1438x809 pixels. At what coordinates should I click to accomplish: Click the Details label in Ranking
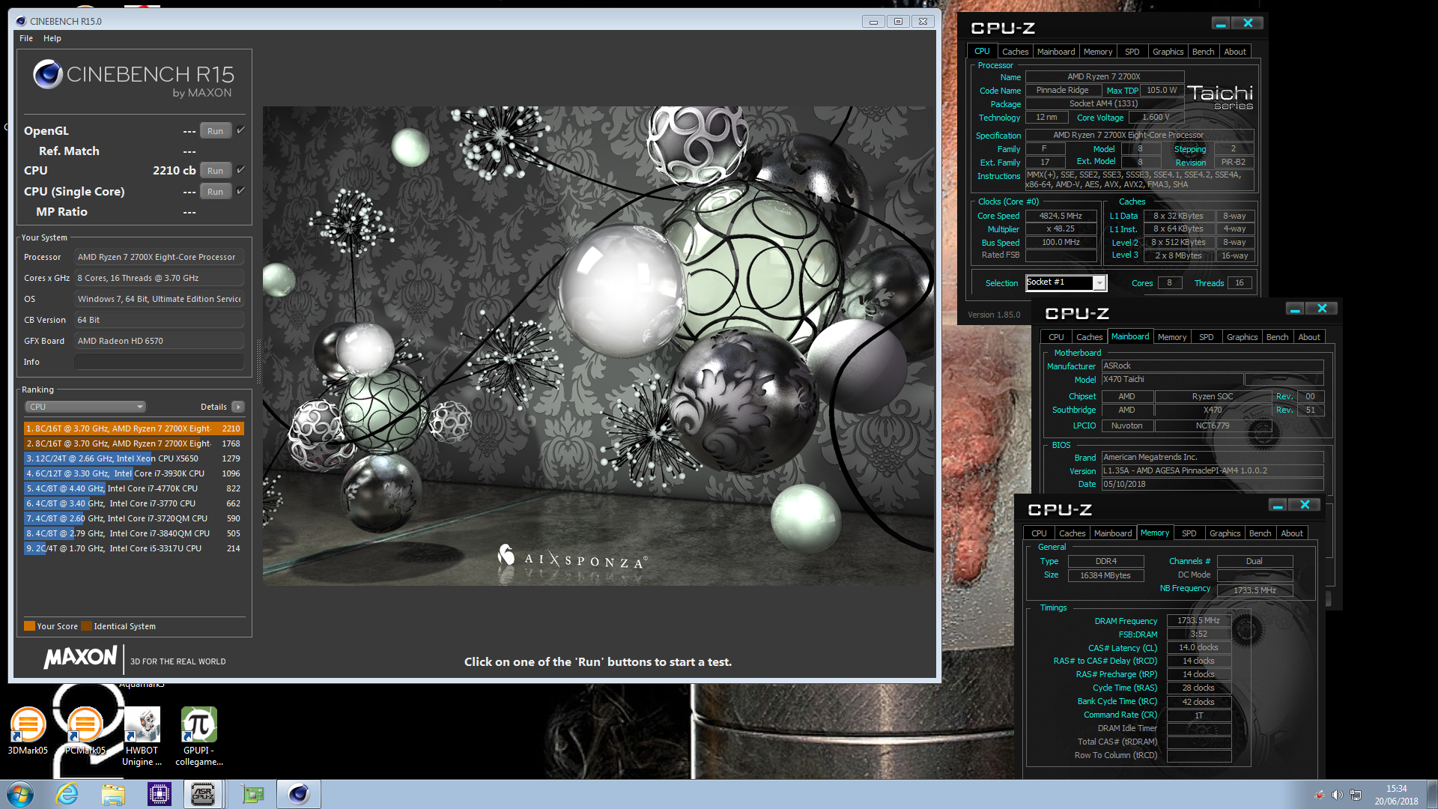(x=213, y=407)
